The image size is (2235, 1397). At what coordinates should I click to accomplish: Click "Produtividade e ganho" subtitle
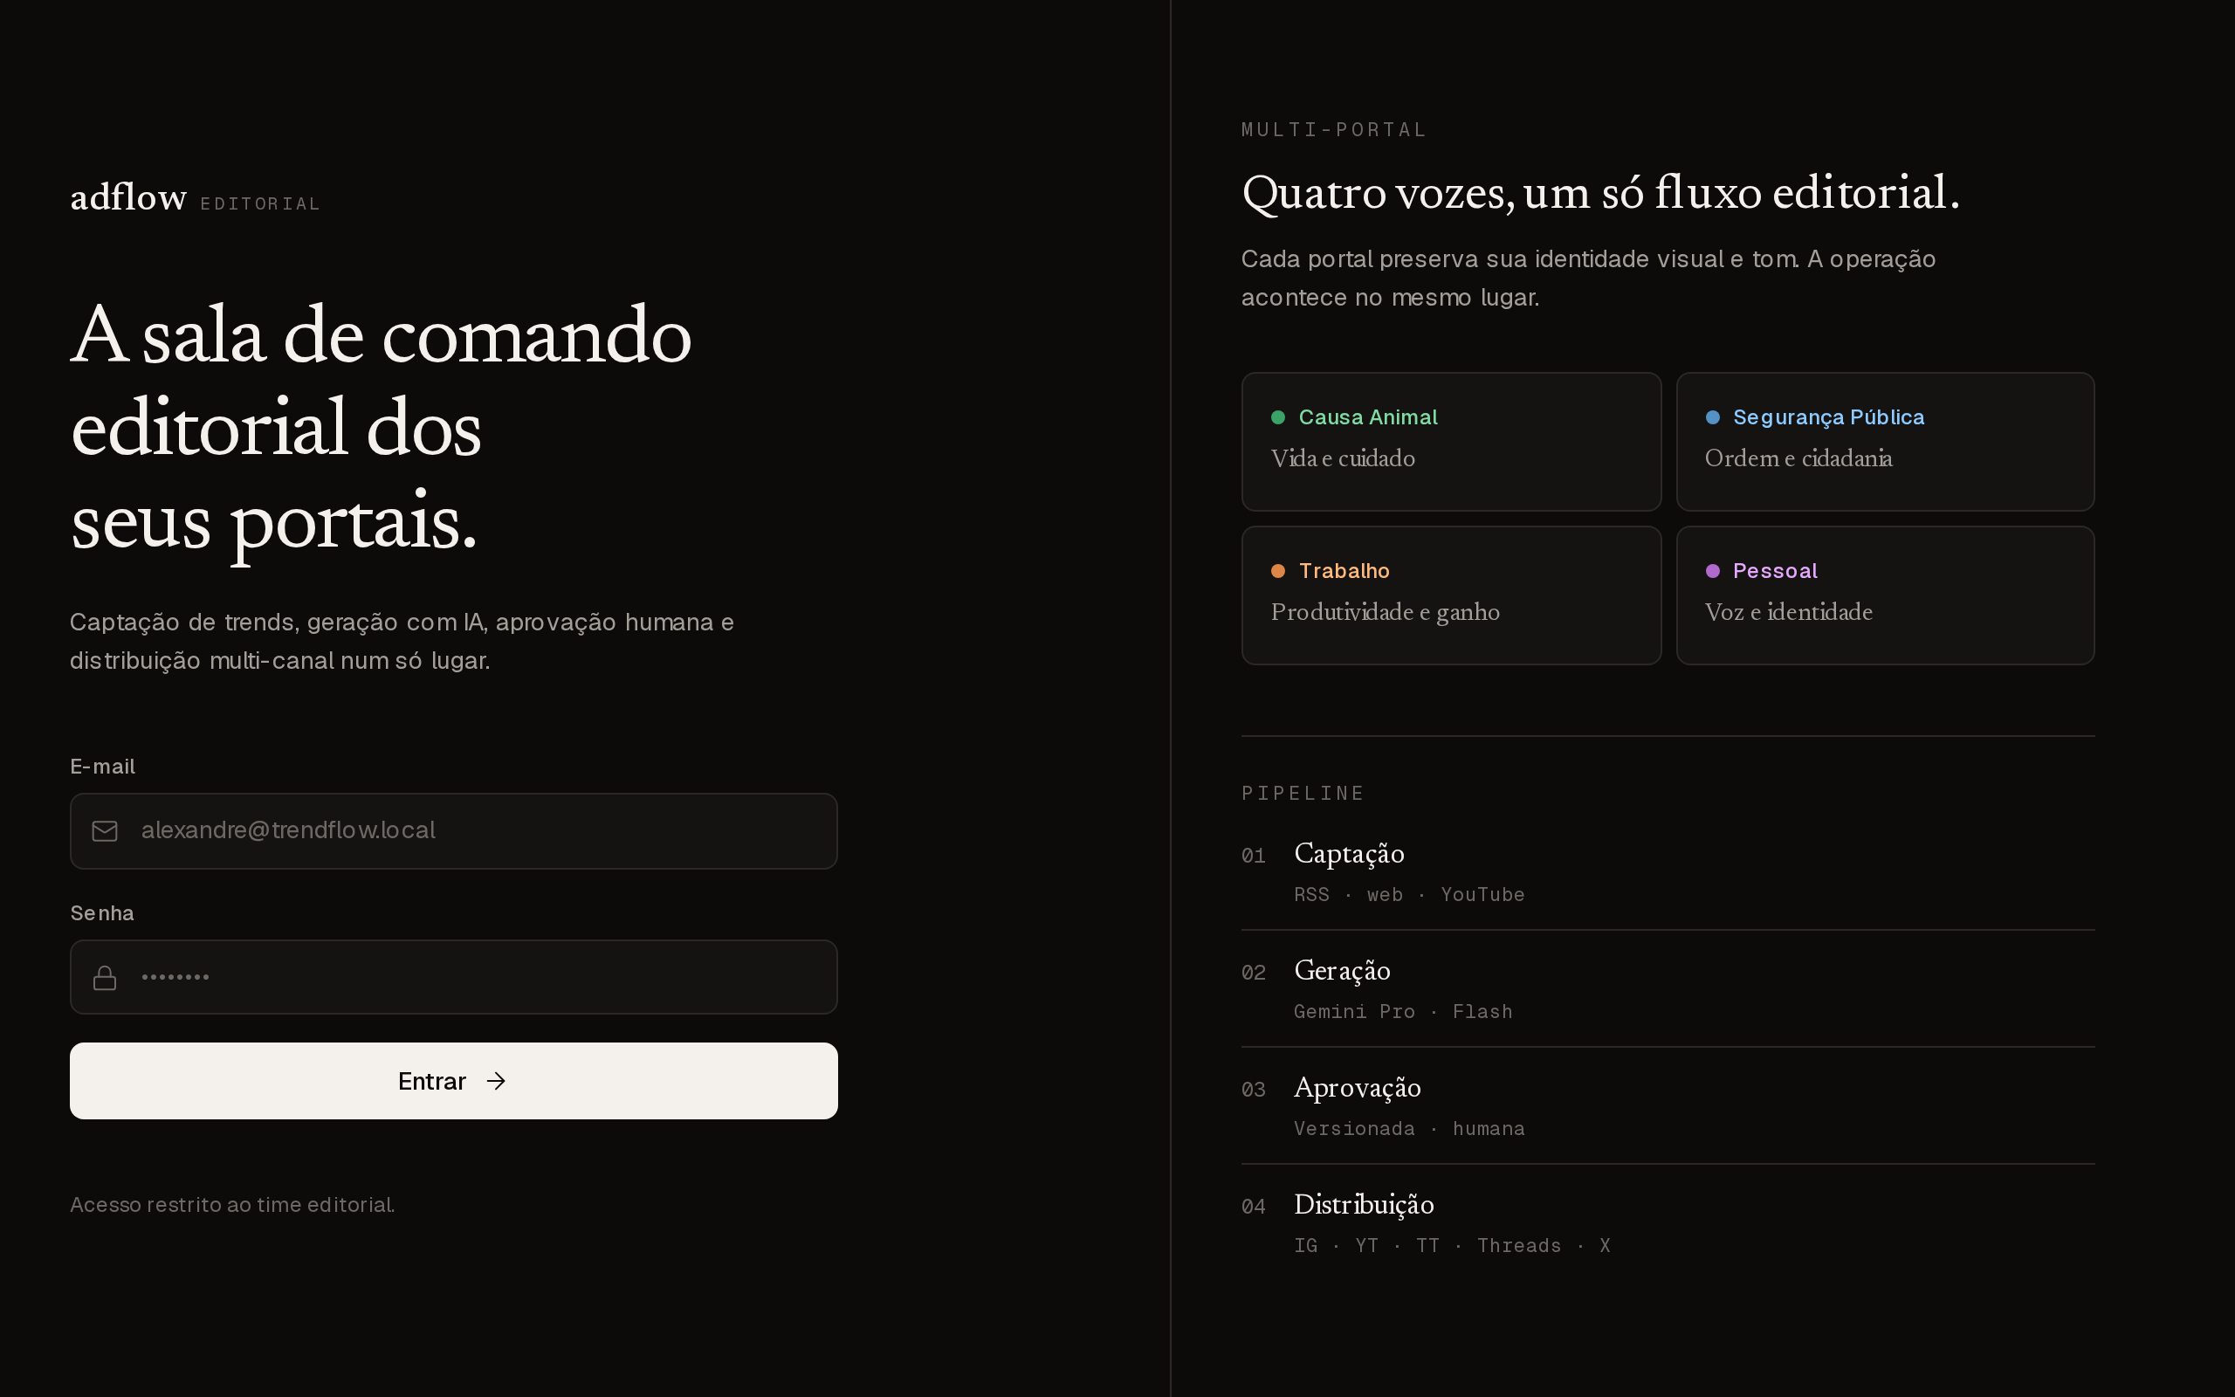[x=1386, y=613]
